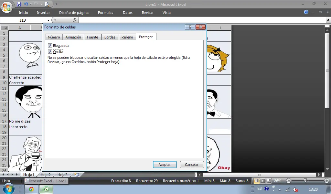
Task: Click the Redo arrow icon
Action: point(36,4)
